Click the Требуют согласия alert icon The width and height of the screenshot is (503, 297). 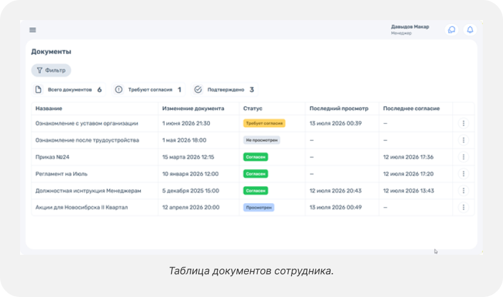click(x=119, y=89)
